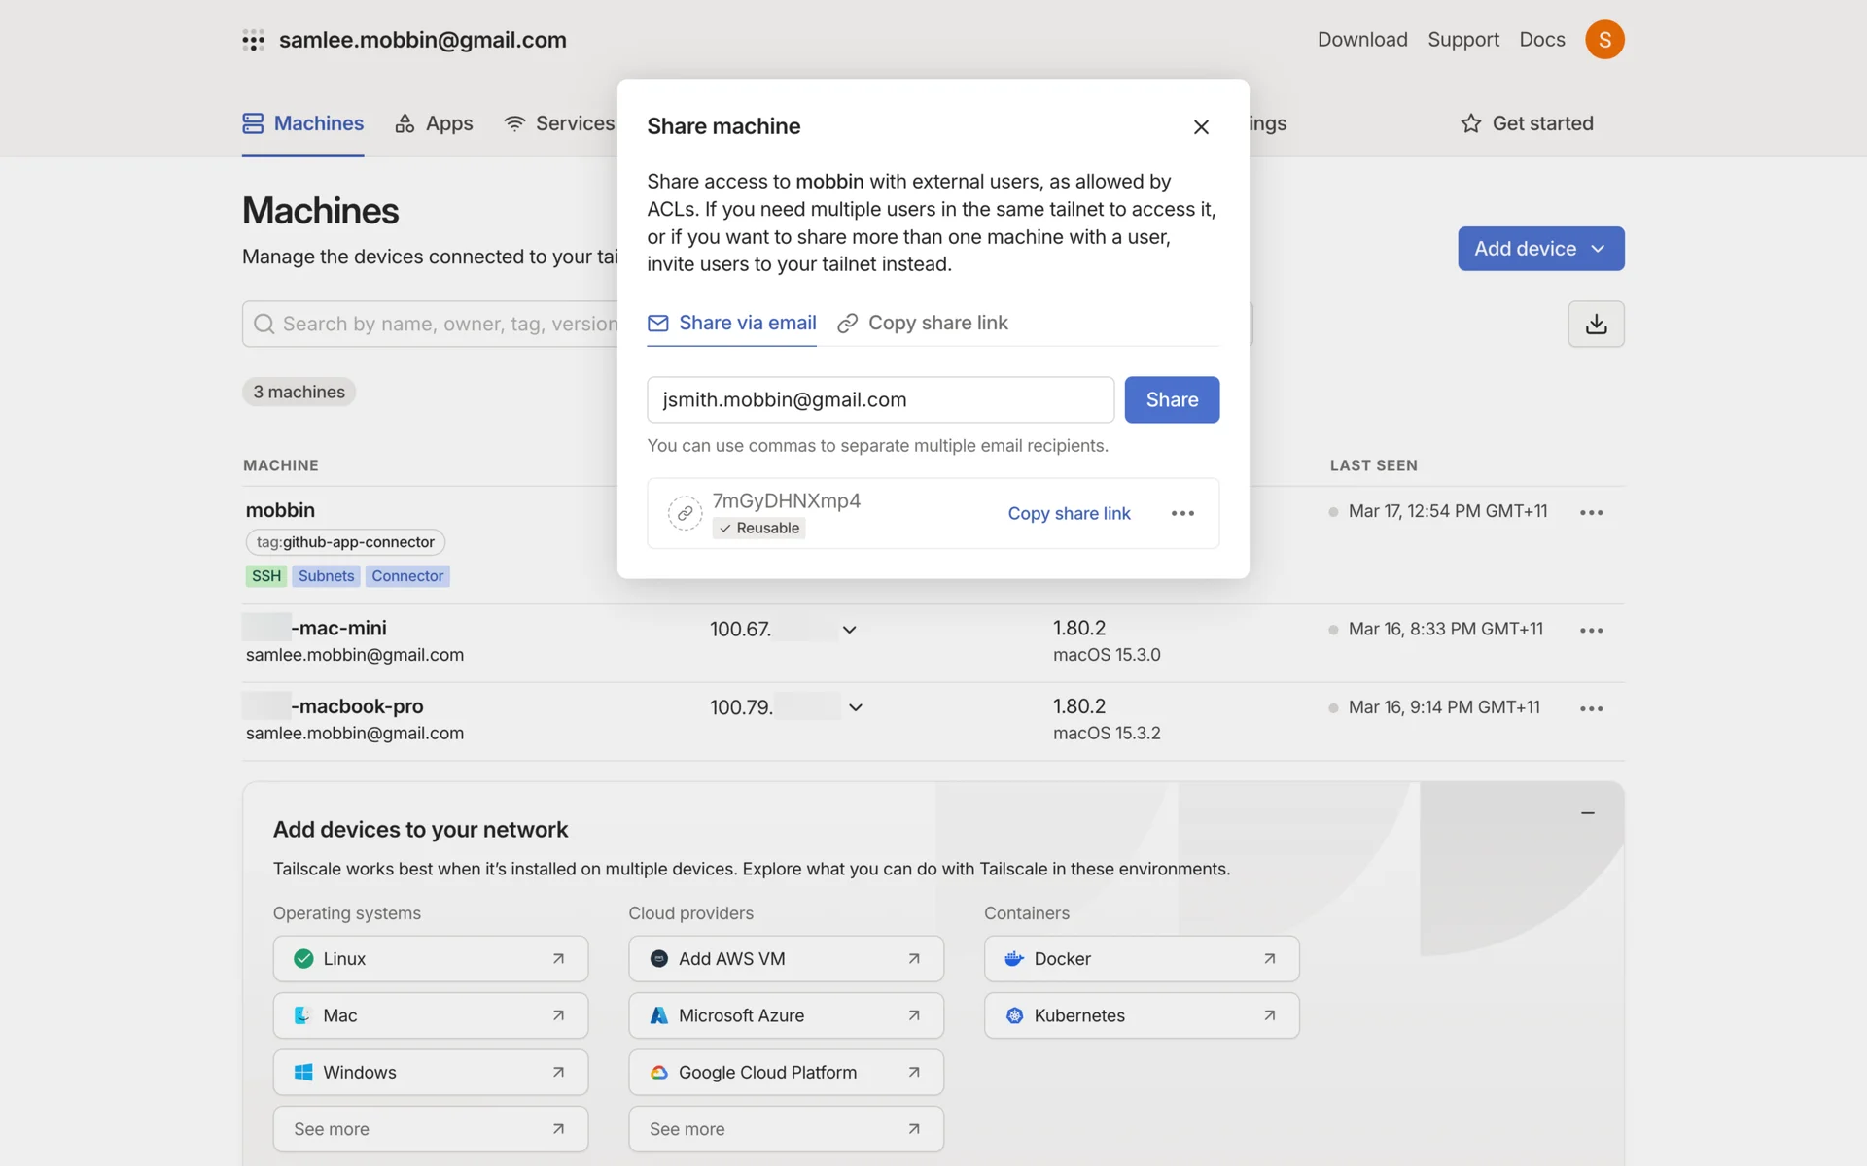Click the Get started star item
This screenshot has width=1867, height=1166.
(1527, 123)
